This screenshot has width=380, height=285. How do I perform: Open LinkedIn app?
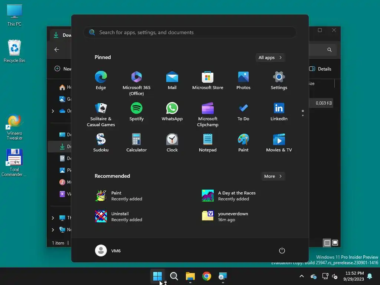click(x=279, y=112)
